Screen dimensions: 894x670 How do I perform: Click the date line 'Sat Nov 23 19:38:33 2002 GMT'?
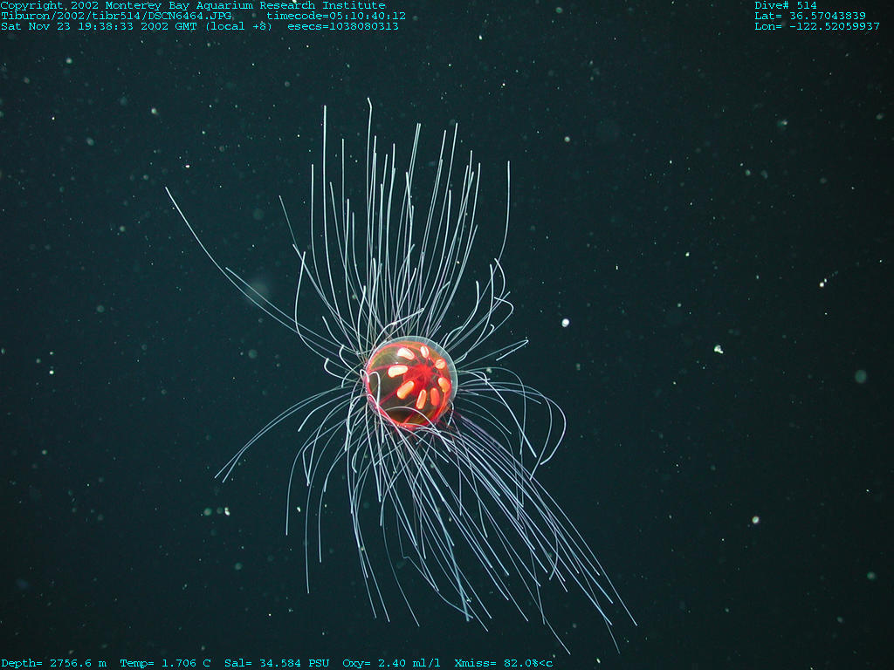(x=99, y=26)
